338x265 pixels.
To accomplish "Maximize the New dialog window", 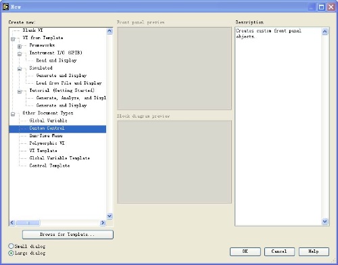I will 321,7.
